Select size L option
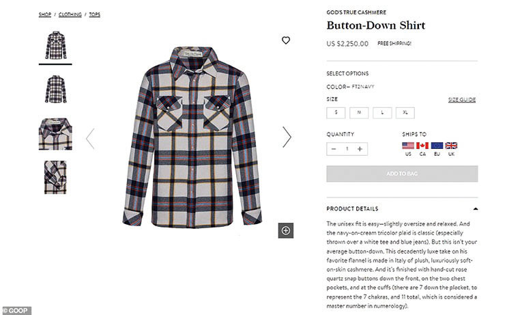The height and width of the screenshot is (315, 505). 382,113
